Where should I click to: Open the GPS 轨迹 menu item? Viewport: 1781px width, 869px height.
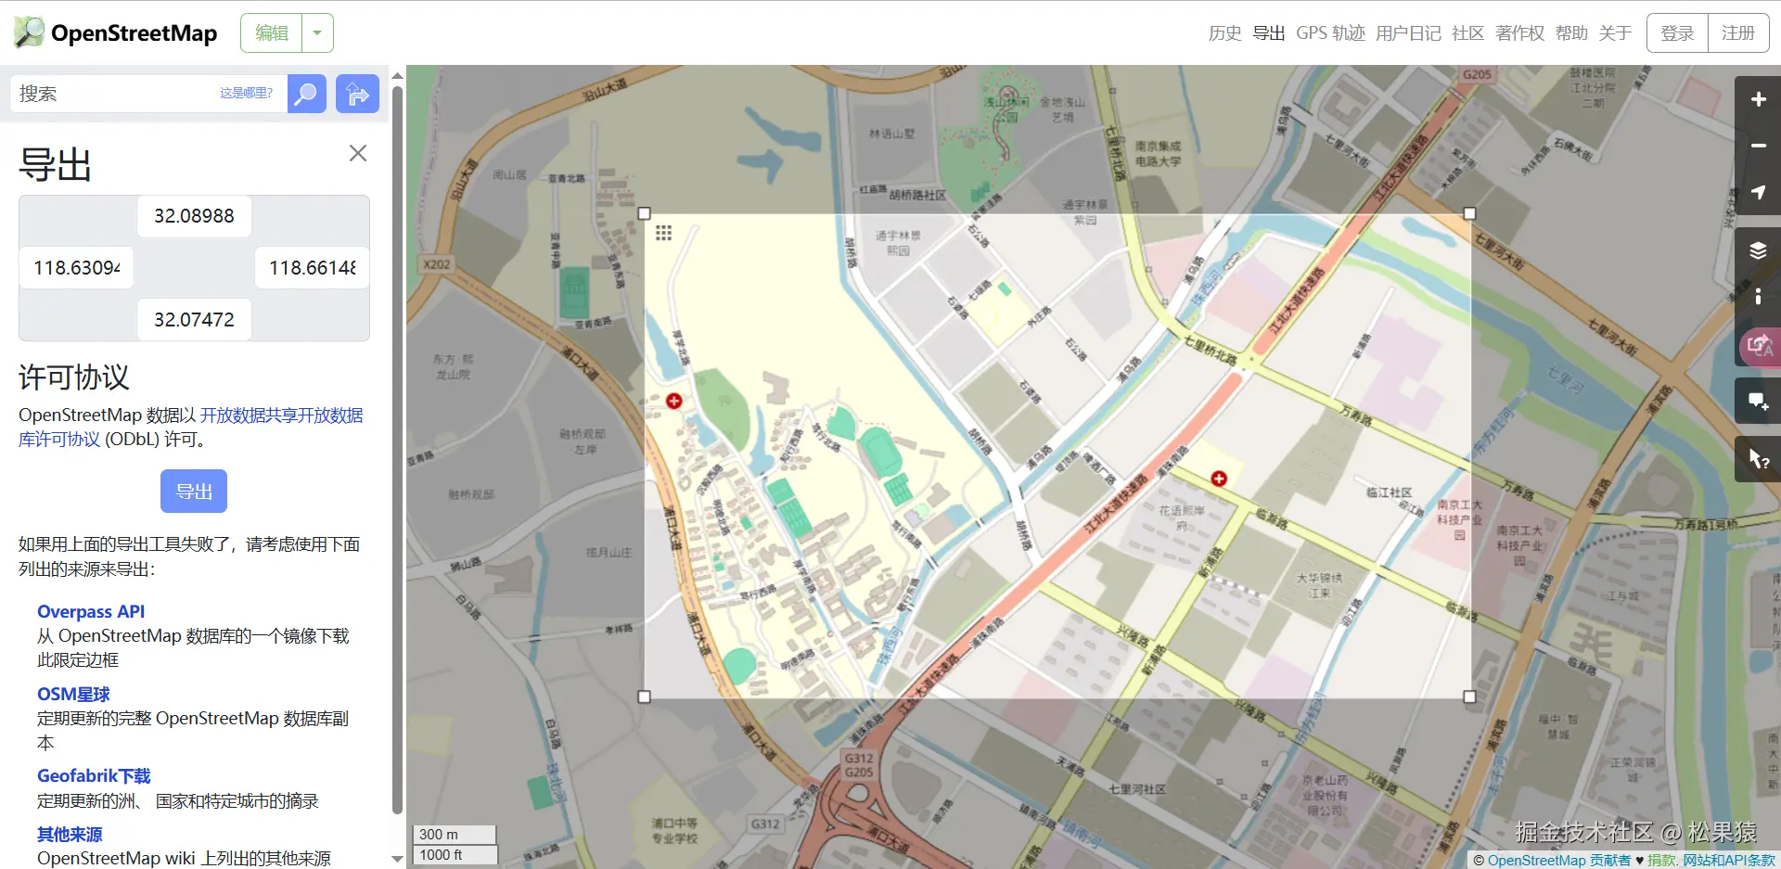click(1330, 33)
